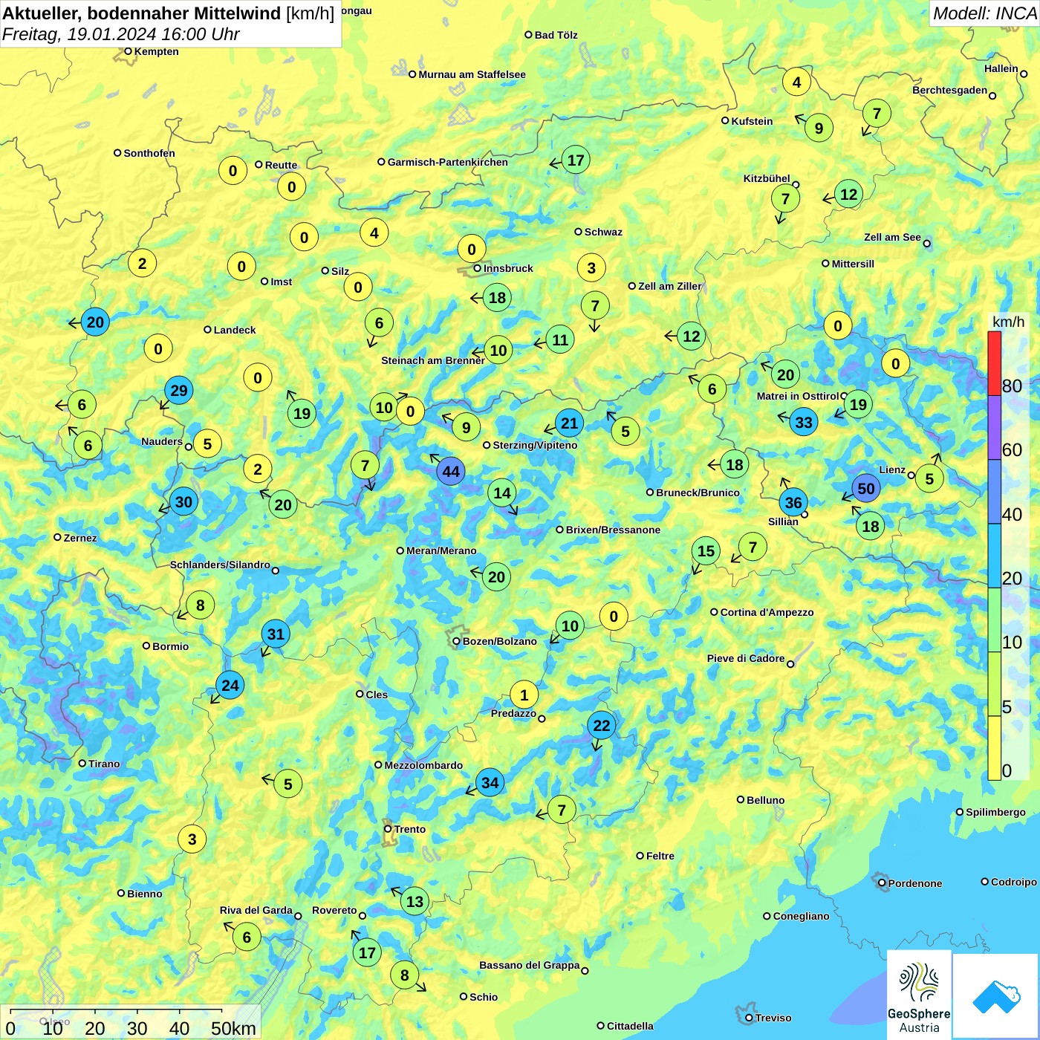Click the 'km/h' legend unit heading

pos(1008,322)
